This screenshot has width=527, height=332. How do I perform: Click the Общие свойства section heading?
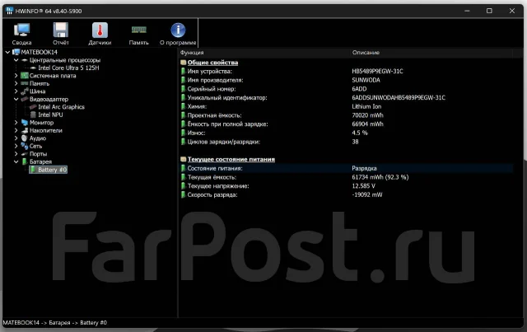coord(212,63)
